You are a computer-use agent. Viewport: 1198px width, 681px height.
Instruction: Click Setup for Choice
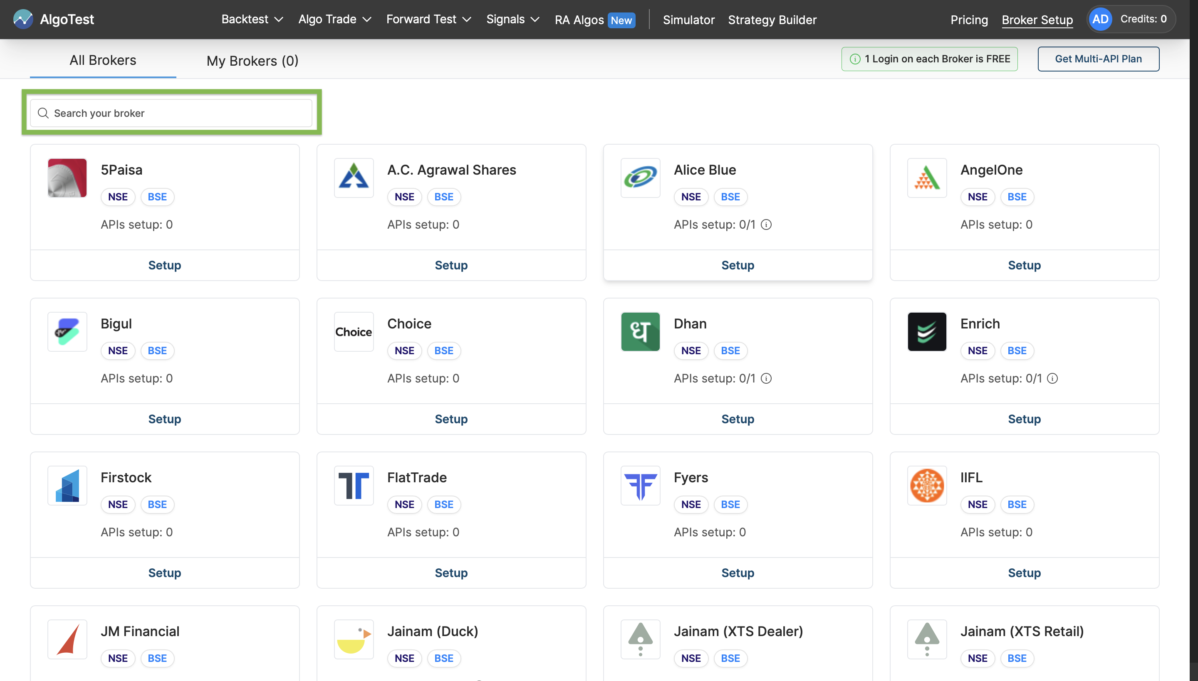(x=451, y=419)
